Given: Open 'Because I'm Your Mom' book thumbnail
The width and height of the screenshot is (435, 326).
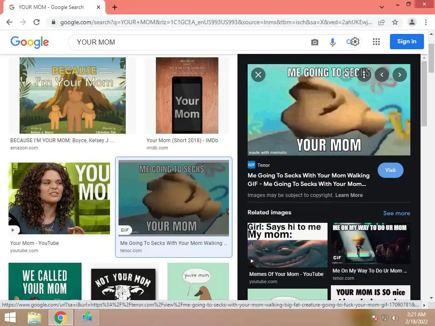Looking at the screenshot, I should click(x=72, y=96).
